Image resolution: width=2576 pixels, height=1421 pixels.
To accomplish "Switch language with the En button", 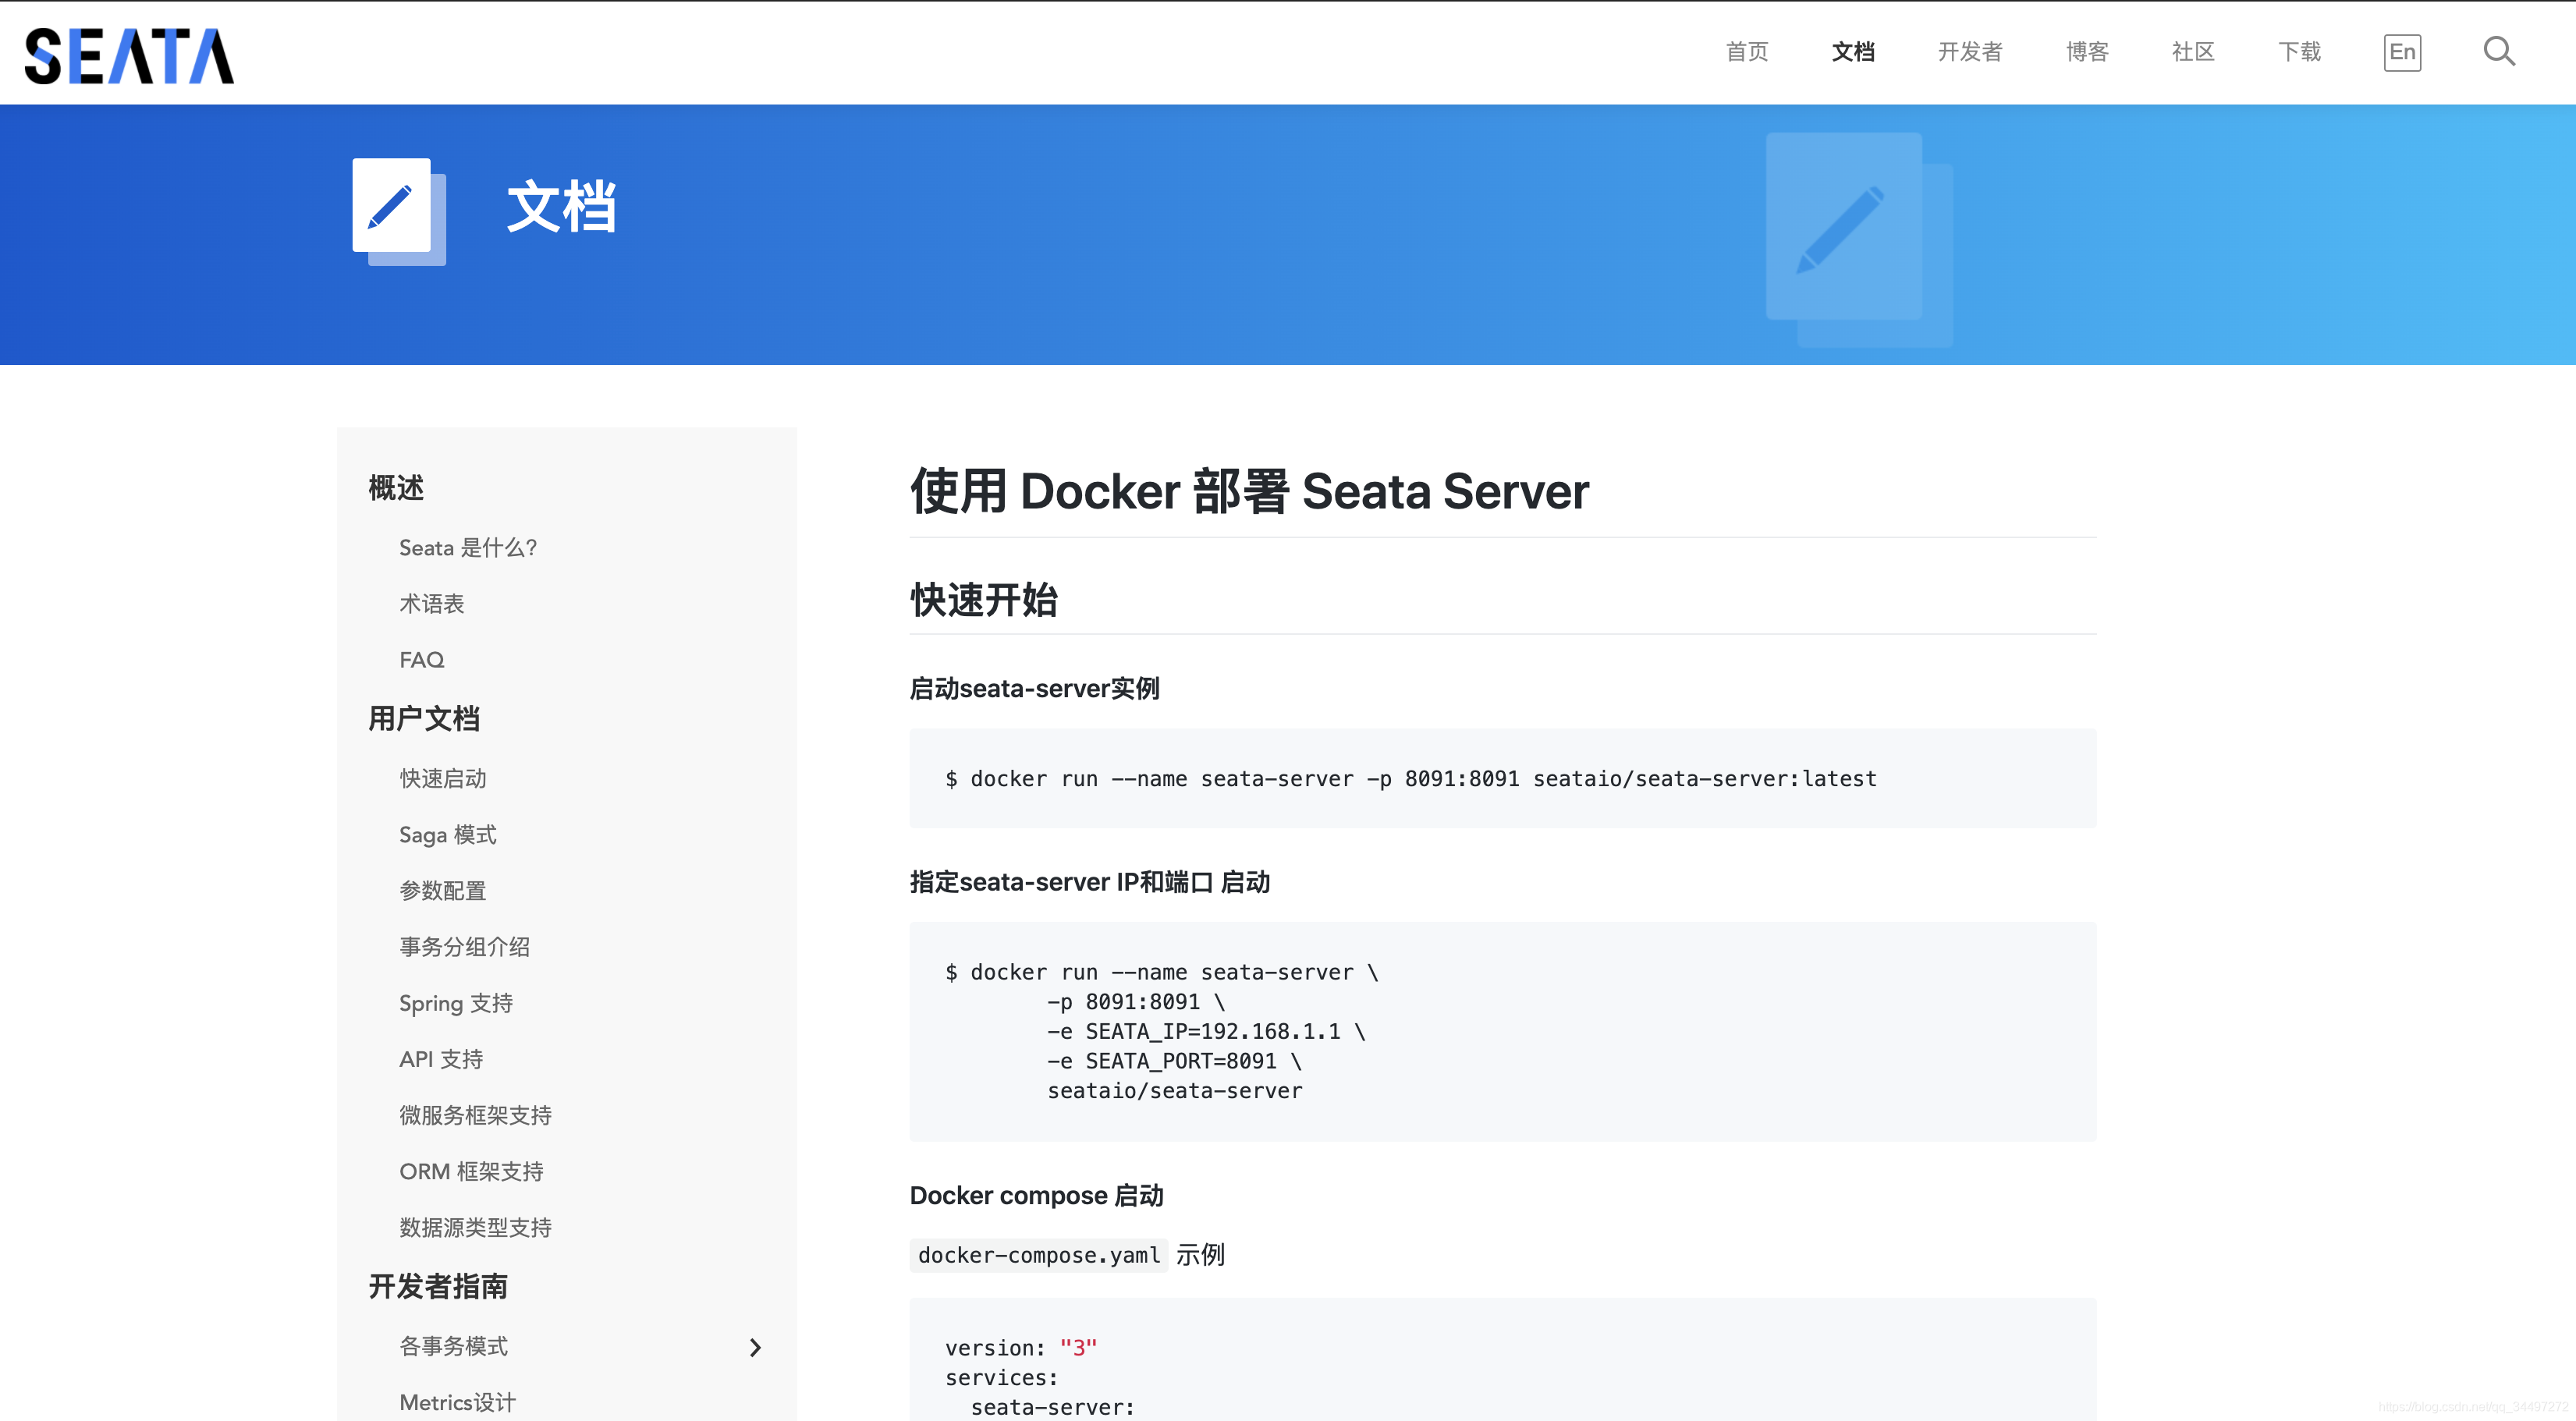I will pyautogui.click(x=2401, y=52).
